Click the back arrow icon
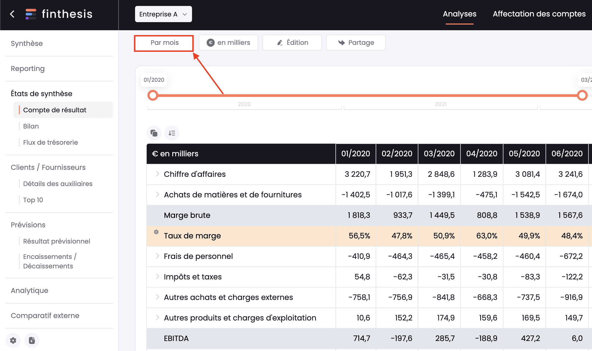 [12, 14]
